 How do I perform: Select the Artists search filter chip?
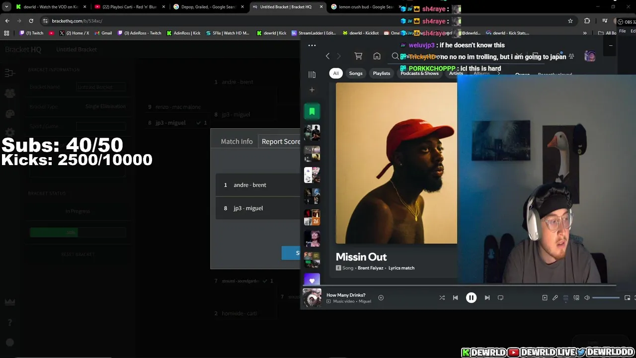[x=456, y=74]
